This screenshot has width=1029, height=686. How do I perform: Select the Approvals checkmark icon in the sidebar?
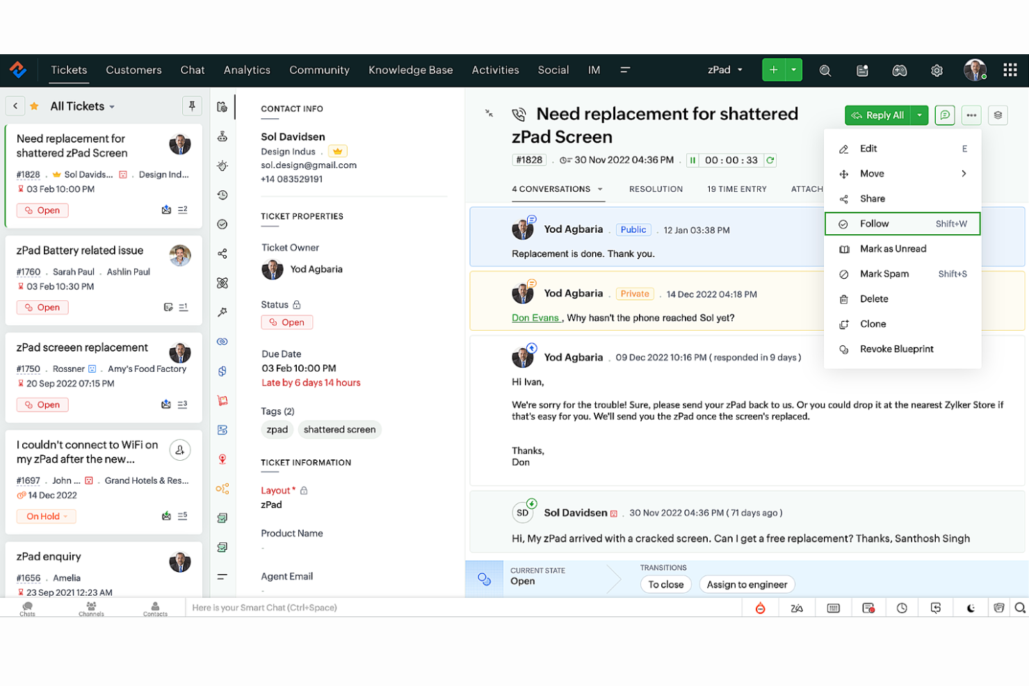coord(222,224)
